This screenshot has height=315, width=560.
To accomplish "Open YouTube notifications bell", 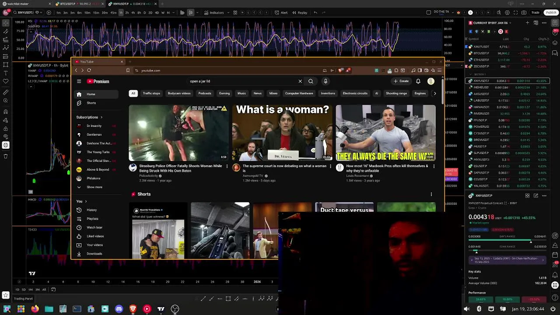I will pos(418,81).
